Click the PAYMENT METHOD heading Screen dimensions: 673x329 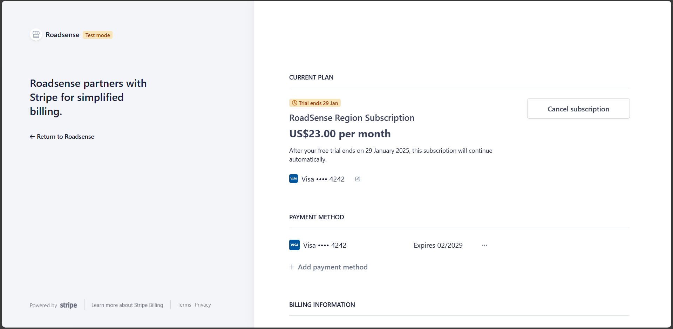[317, 217]
